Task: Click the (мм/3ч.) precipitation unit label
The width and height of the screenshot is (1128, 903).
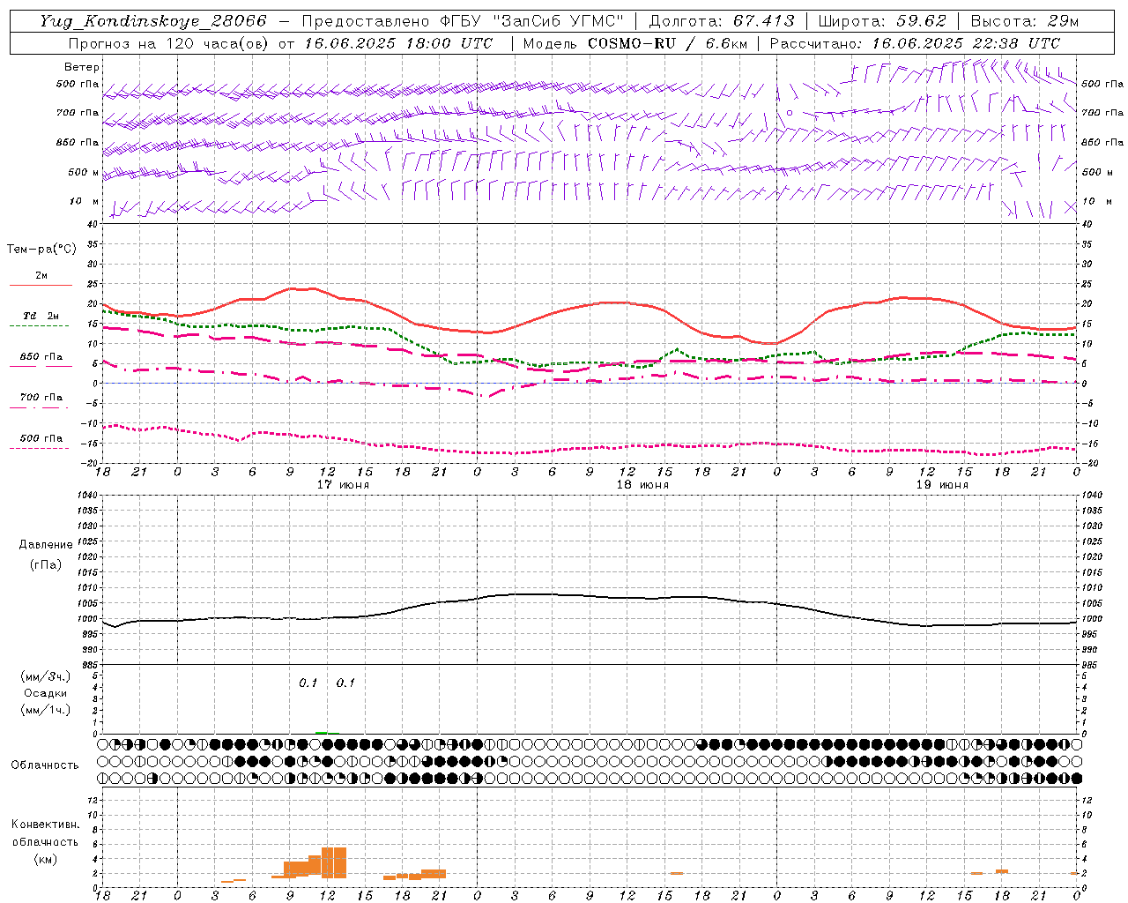Action: tap(46, 676)
